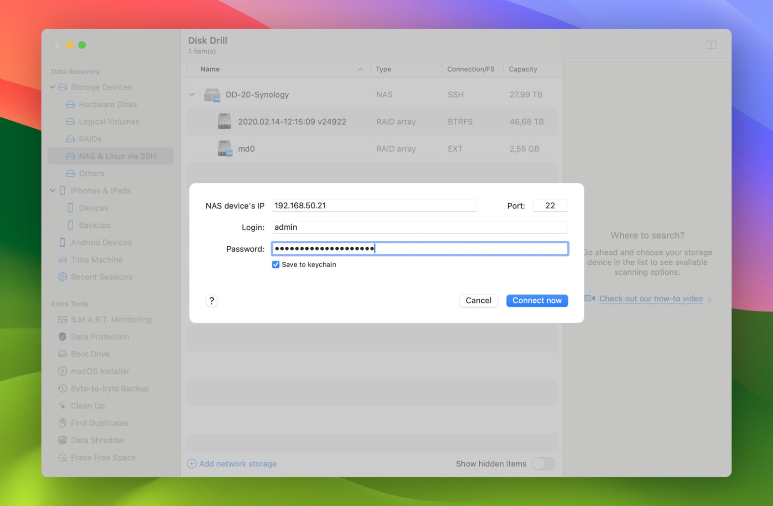Click the help question mark in the dialog

pyautogui.click(x=211, y=300)
